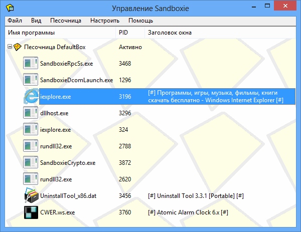
Task: Collapse the Песочница DefaultBox tree node
Action: tap(10, 47)
